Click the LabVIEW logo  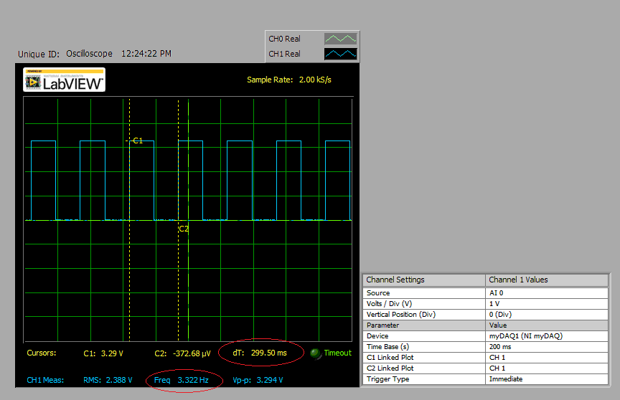64,80
